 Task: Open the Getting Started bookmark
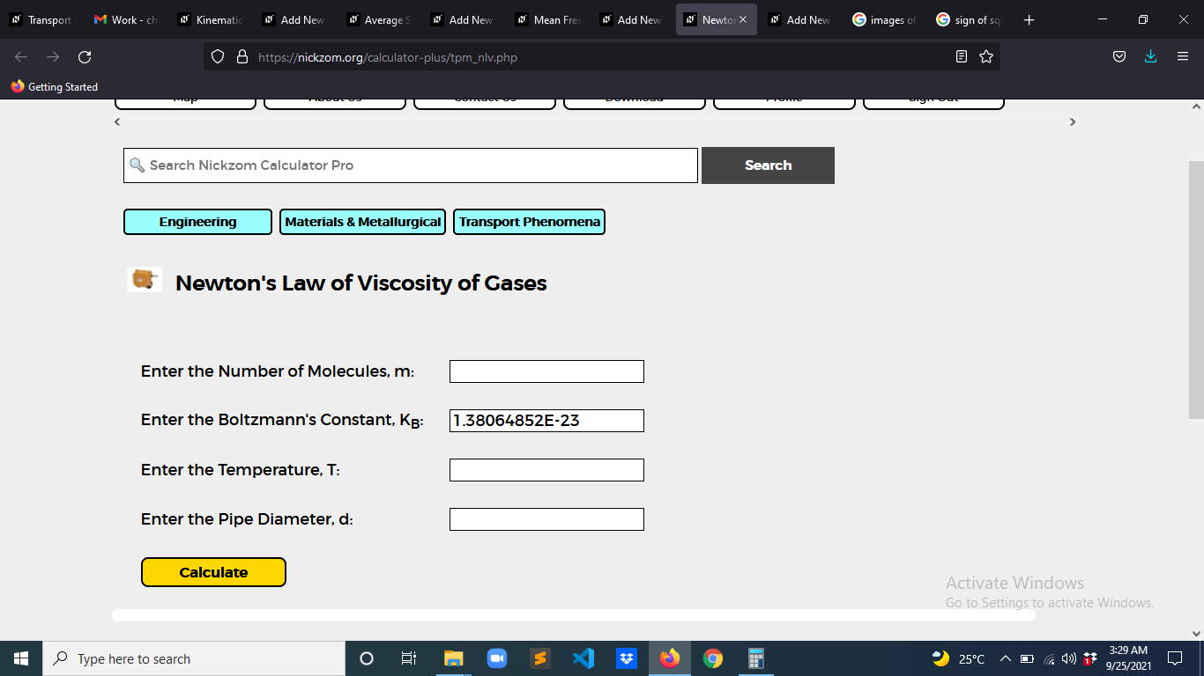(55, 87)
